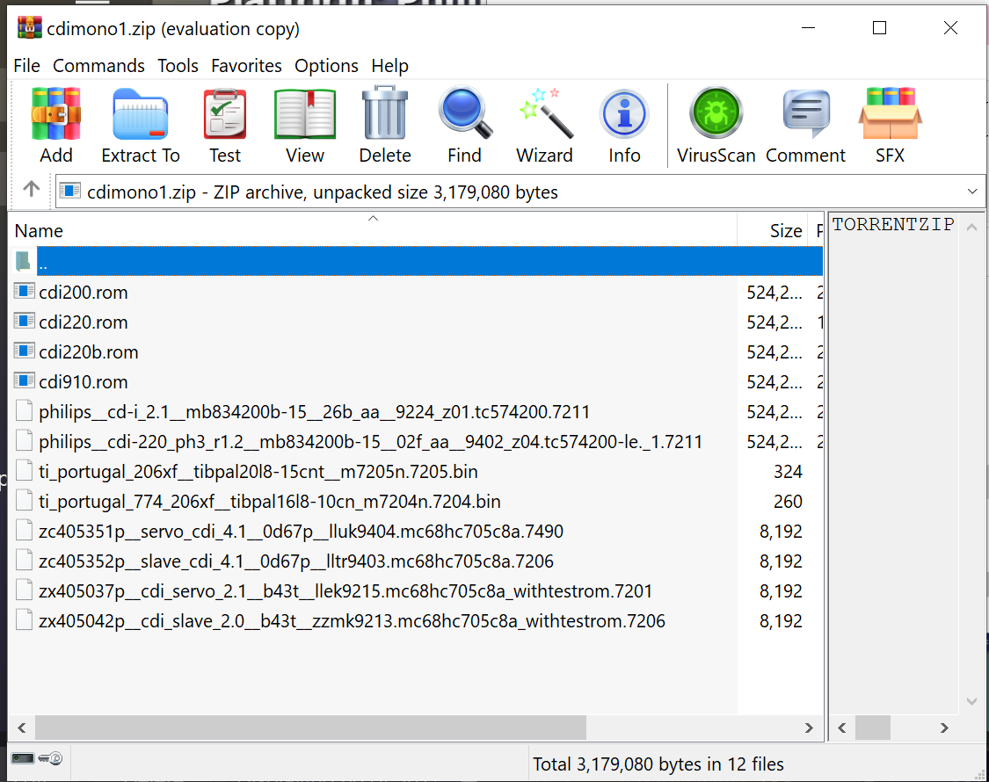Select the zx405037p__cdi_servo_2.1 file
Screen dimensions: 989x782
tap(345, 591)
